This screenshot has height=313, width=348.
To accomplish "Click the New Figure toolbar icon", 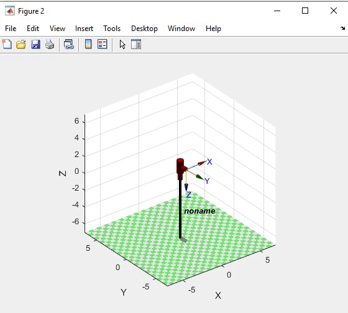I will (7, 44).
